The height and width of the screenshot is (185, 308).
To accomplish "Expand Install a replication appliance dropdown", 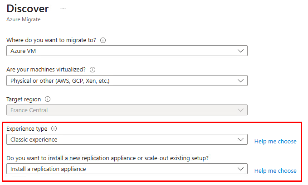I will (x=127, y=169).
